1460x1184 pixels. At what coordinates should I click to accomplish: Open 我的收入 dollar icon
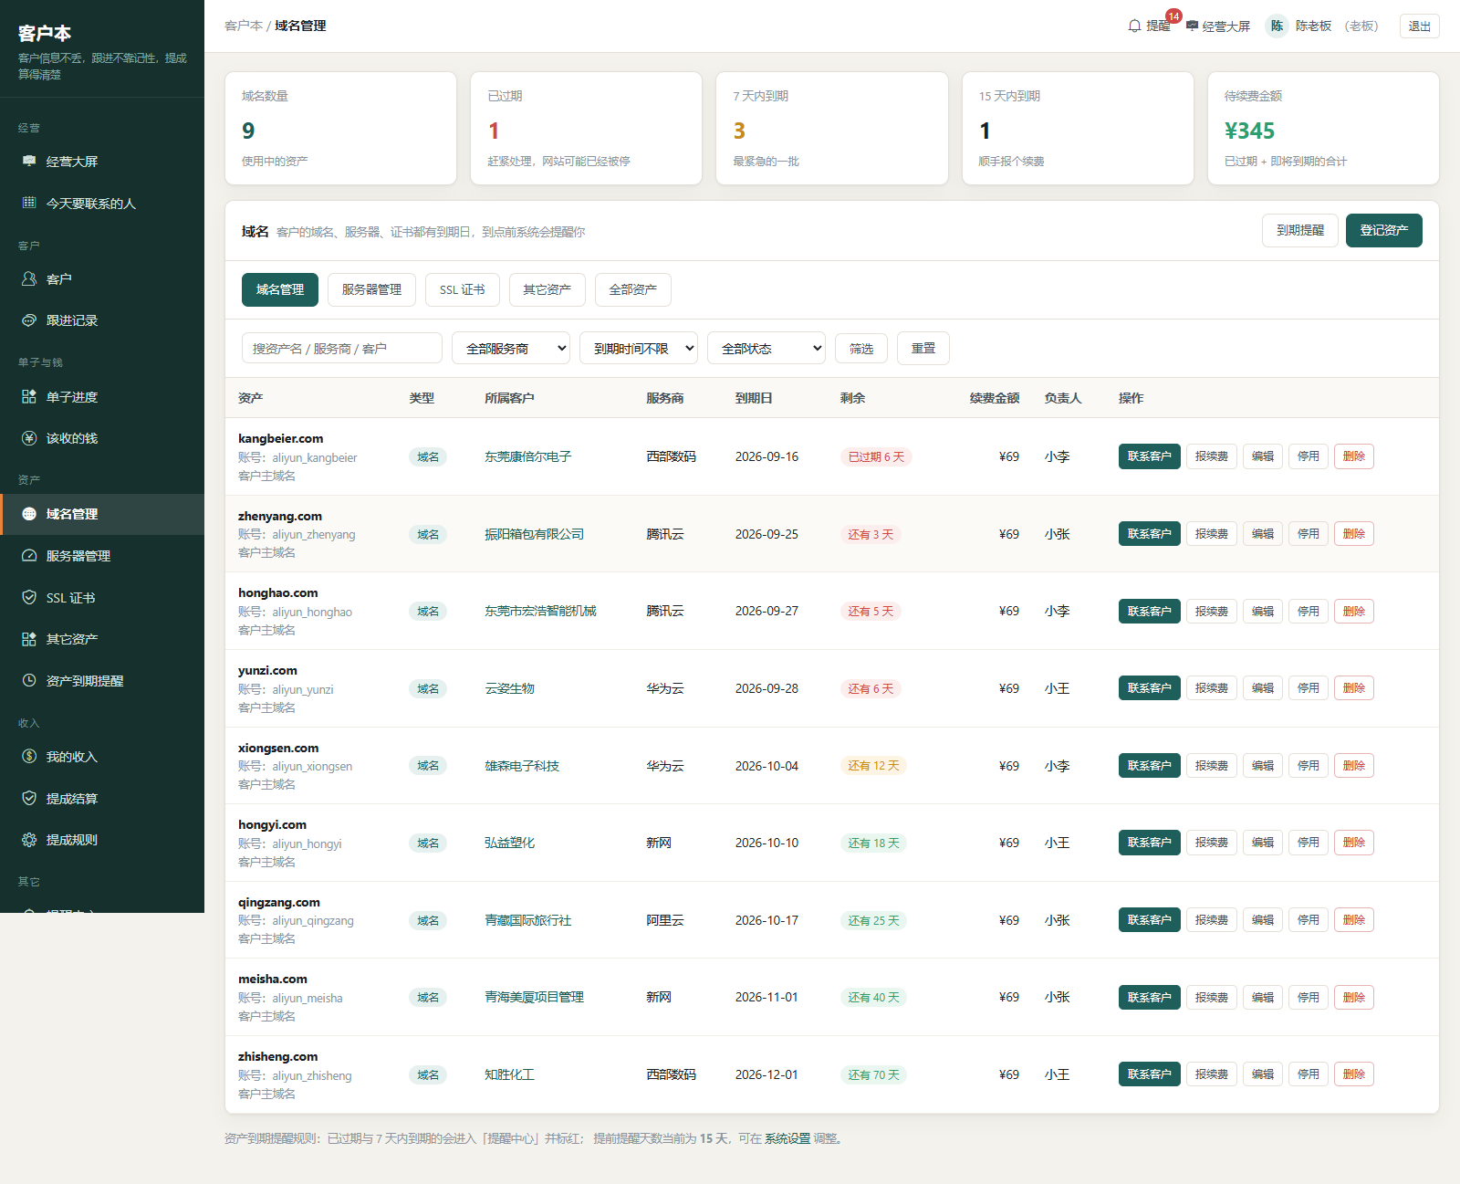(29, 757)
